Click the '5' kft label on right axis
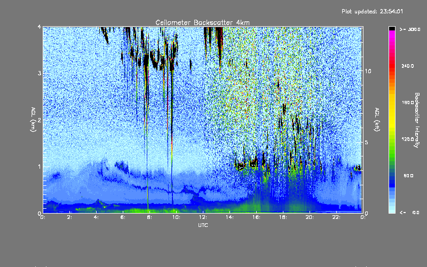 367,142
